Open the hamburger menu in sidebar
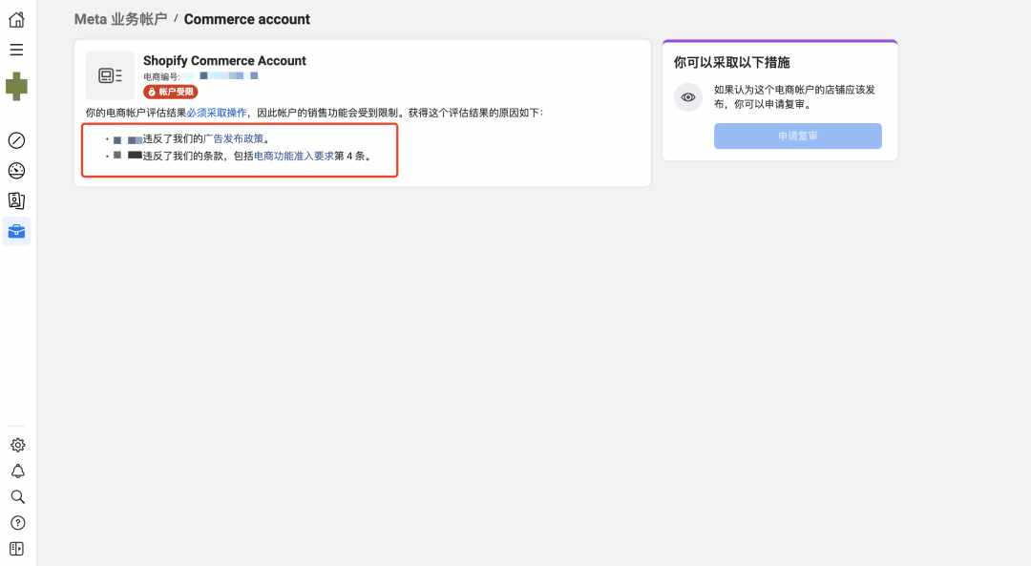The width and height of the screenshot is (1031, 566). pos(16,50)
